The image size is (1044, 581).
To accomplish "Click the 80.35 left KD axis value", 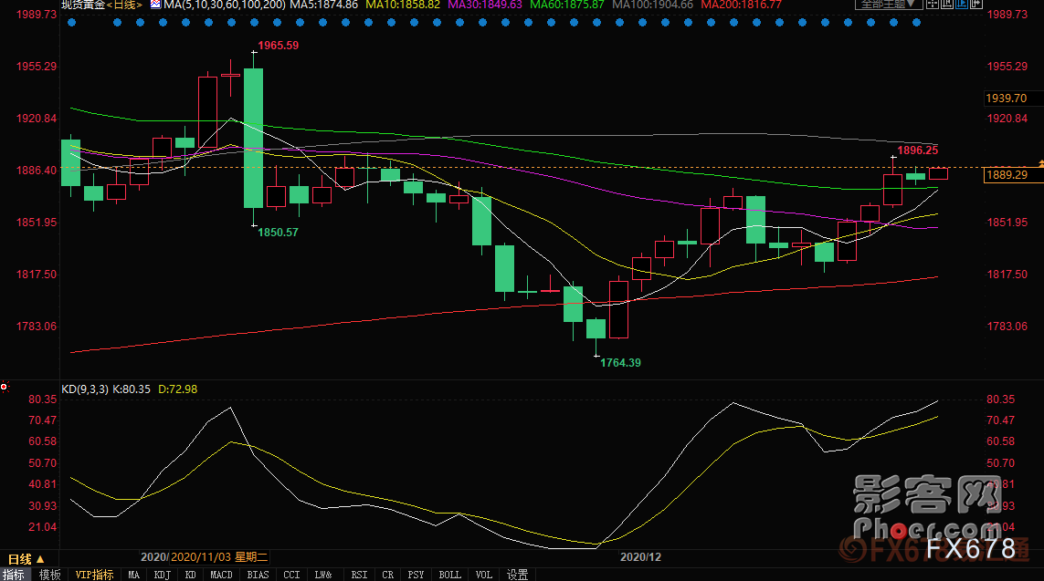I will (x=43, y=399).
